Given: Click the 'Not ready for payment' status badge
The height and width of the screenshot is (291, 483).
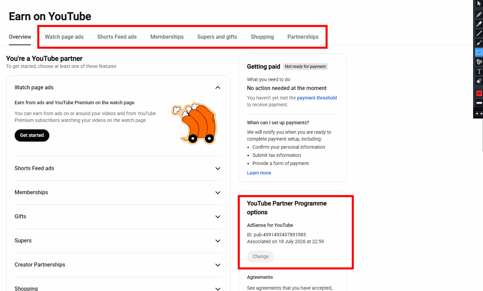Looking at the screenshot, I should 305,67.
